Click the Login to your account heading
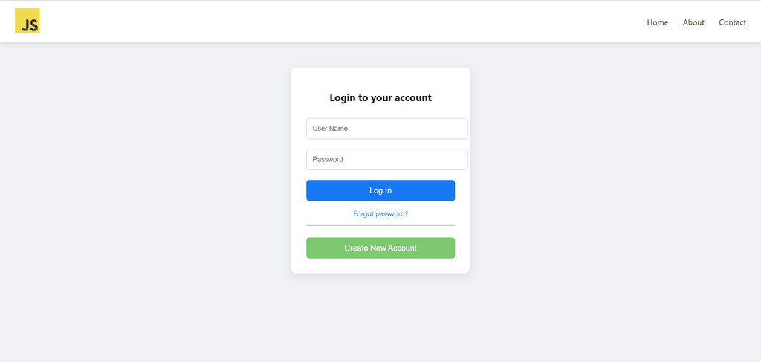The image size is (761, 362). pos(380,97)
